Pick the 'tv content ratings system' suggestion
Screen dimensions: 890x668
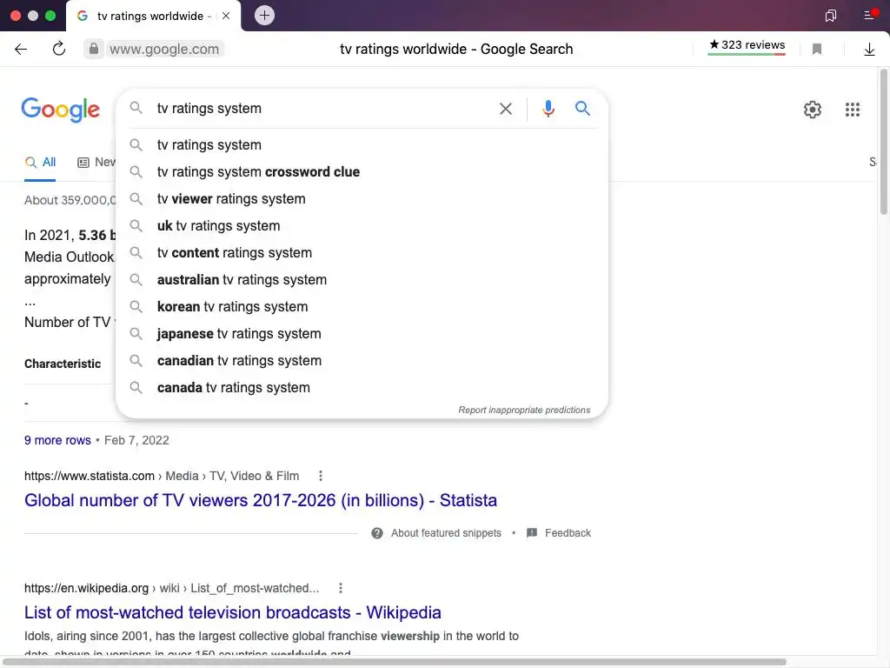362,253
